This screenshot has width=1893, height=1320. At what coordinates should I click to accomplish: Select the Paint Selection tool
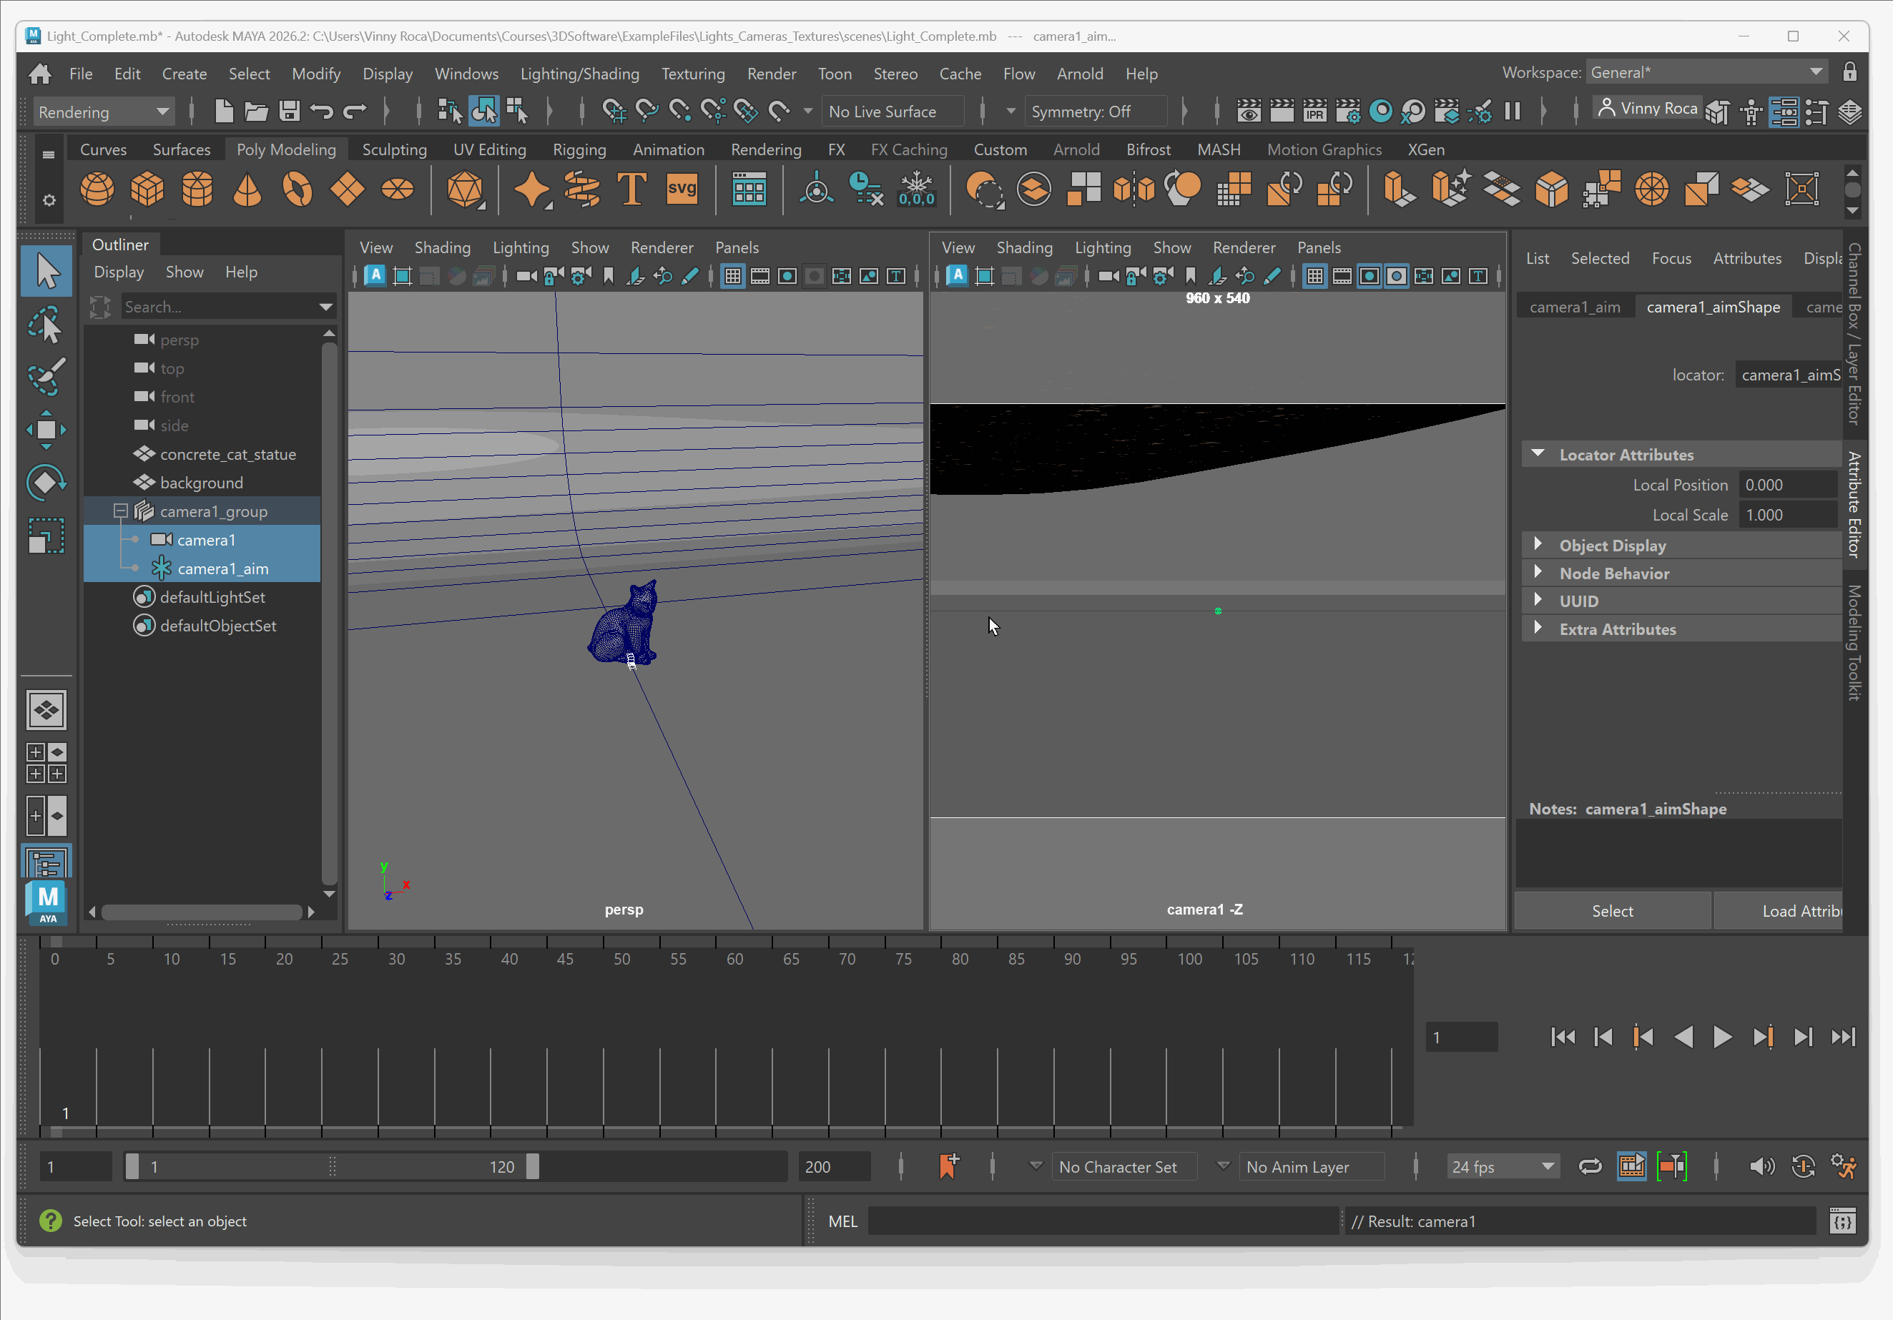click(46, 377)
